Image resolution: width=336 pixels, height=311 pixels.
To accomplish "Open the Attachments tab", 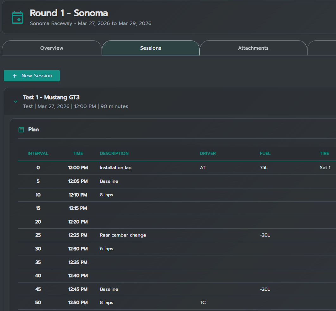I will tap(253, 48).
